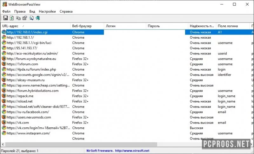This screenshot has height=154, width=254.
Task: Click Firefox icon beside https://repack.me
Action: click(4, 96)
